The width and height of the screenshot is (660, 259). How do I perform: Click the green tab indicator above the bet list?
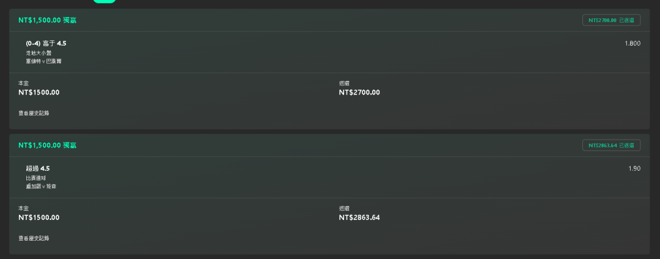(105, 1)
